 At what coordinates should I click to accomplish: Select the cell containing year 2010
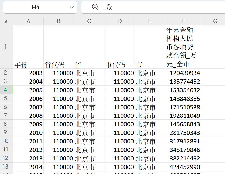[28, 132]
